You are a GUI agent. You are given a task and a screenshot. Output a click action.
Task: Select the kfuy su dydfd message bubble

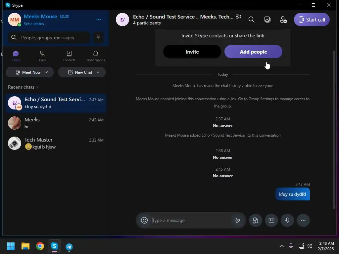coord(292,194)
